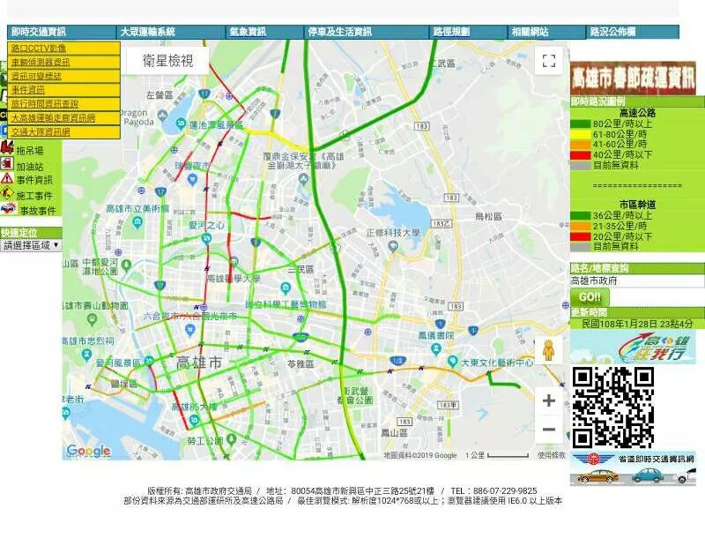Click the 高雄市立美術館 map pin
The image size is (705, 546).
tap(137, 222)
